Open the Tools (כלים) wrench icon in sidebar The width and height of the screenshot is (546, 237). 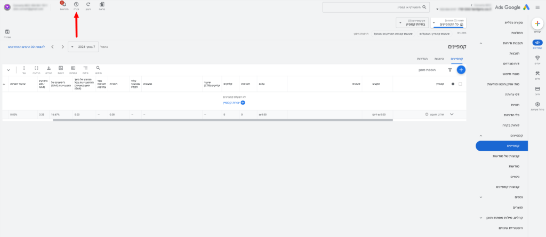tap(537, 73)
